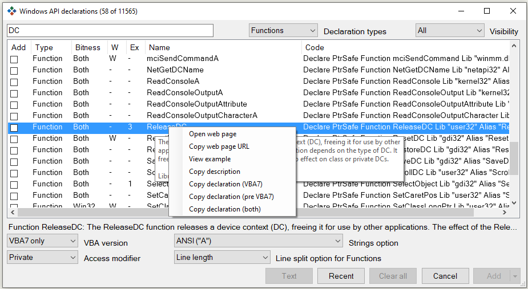Open the ANSI ("A") strings option dropdown
The width and height of the screenshot is (528, 289).
258,241
